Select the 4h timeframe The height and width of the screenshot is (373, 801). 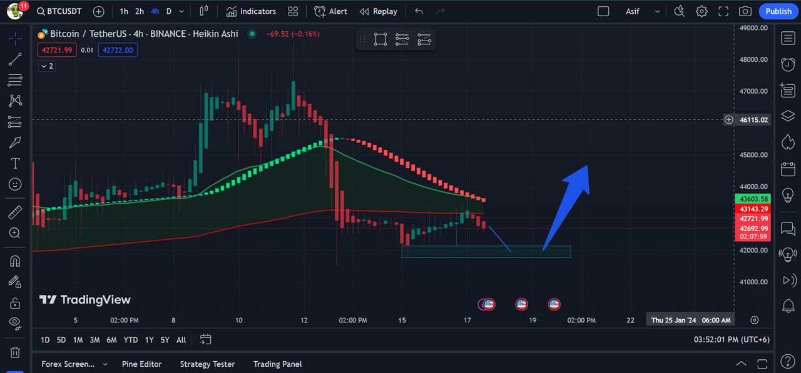point(155,11)
